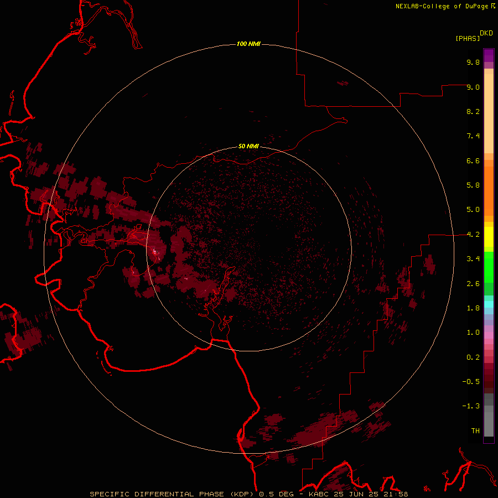The height and width of the screenshot is (498, 498).
Task: Click the purple segment of the color bar
Action: 489,55
